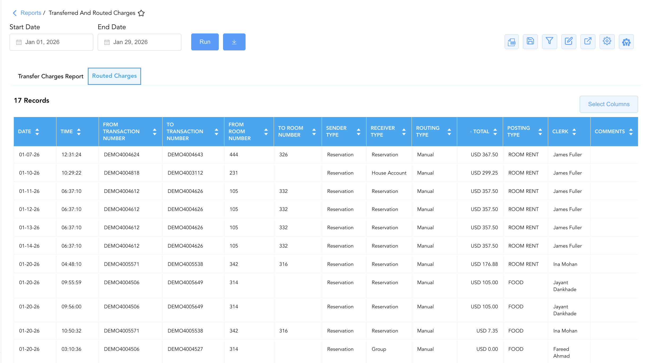The image size is (646, 363).
Task: Click the 12:31:24 time cell
Action: 71,155
